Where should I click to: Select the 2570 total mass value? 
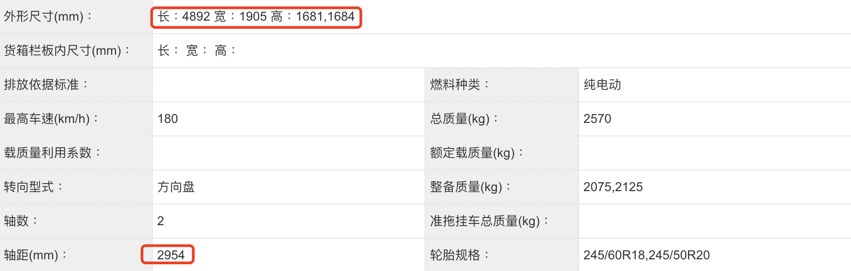point(597,119)
